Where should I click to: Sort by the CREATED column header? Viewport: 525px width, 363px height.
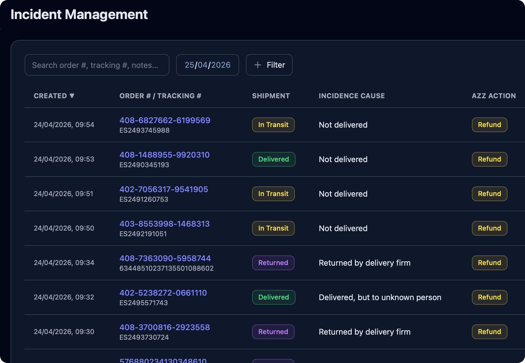tap(54, 96)
